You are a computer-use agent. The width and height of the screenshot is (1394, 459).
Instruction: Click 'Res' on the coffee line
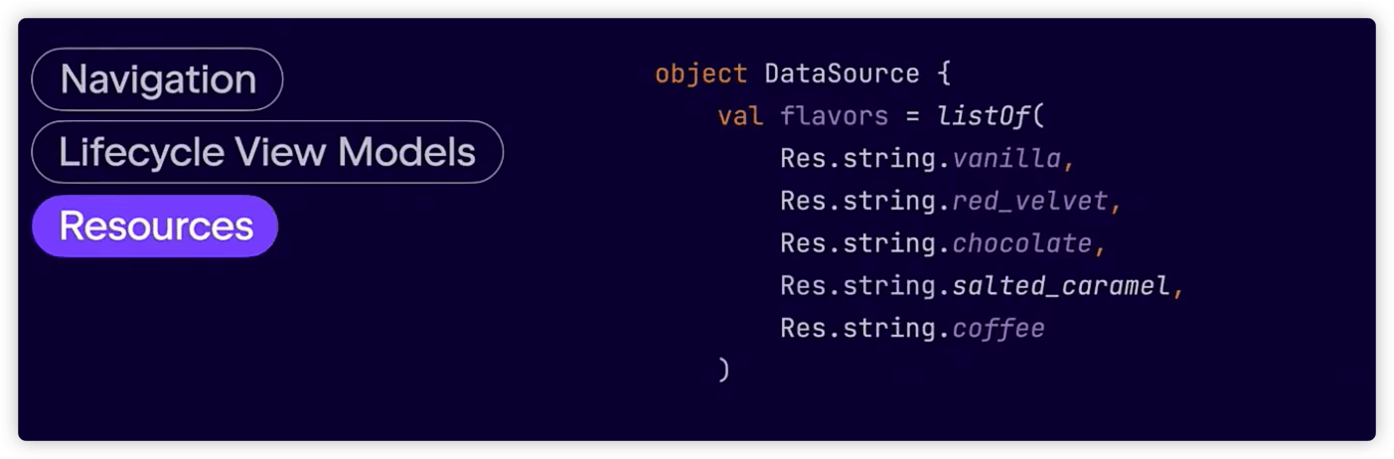pyautogui.click(x=803, y=328)
